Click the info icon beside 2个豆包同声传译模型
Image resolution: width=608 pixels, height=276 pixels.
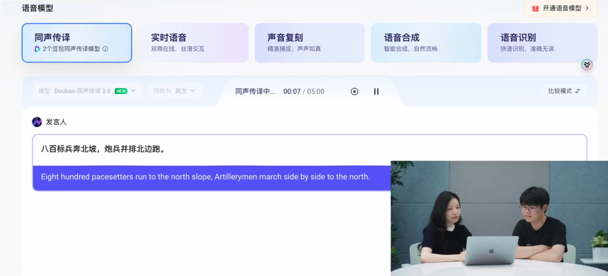click(x=105, y=49)
